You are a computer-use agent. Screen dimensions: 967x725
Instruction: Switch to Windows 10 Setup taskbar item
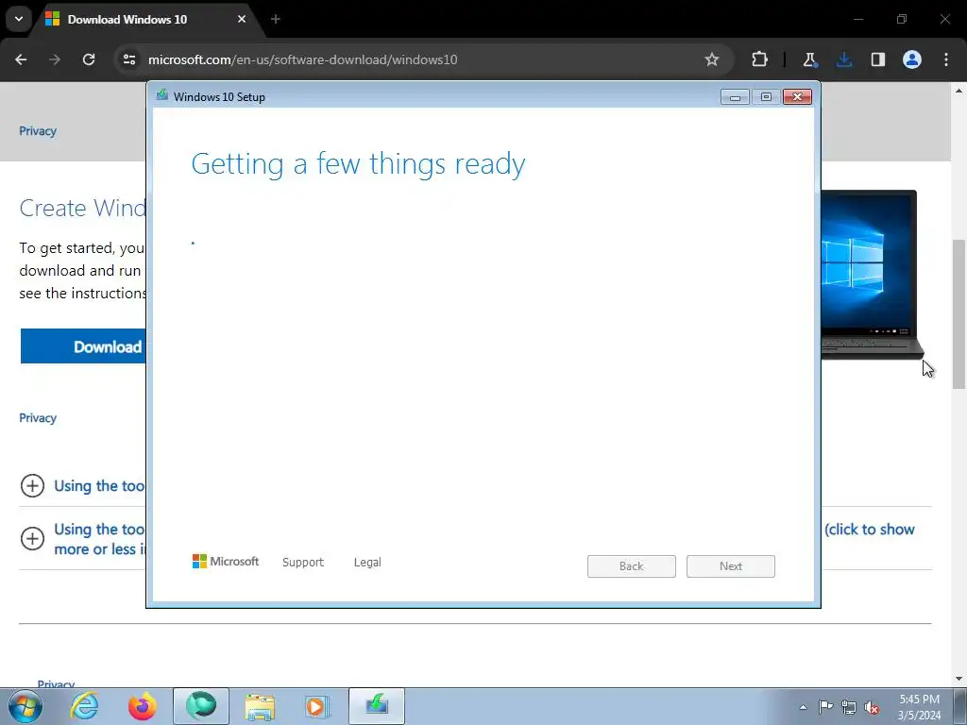click(x=377, y=706)
